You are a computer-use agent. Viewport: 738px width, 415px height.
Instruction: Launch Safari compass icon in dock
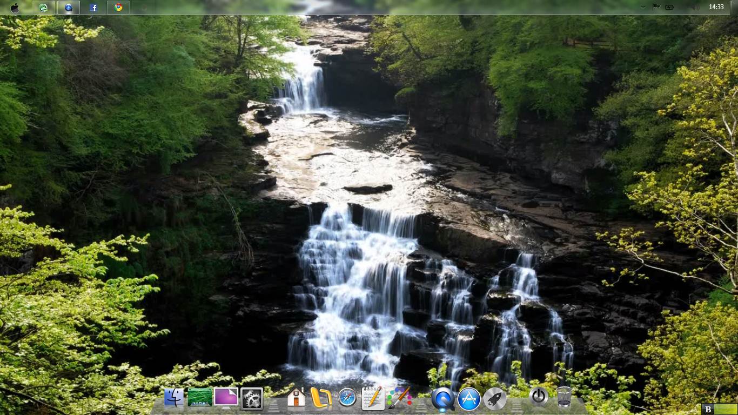coord(347,398)
